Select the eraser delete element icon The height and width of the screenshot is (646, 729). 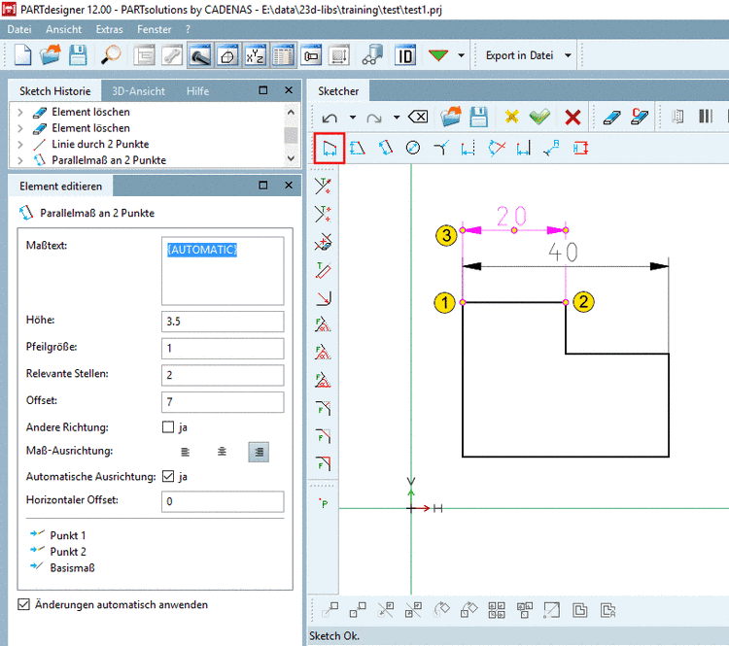(x=611, y=117)
